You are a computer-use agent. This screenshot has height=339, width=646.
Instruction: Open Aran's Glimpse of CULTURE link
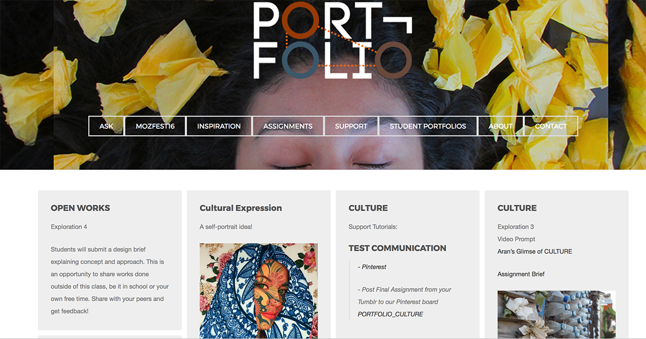click(535, 252)
